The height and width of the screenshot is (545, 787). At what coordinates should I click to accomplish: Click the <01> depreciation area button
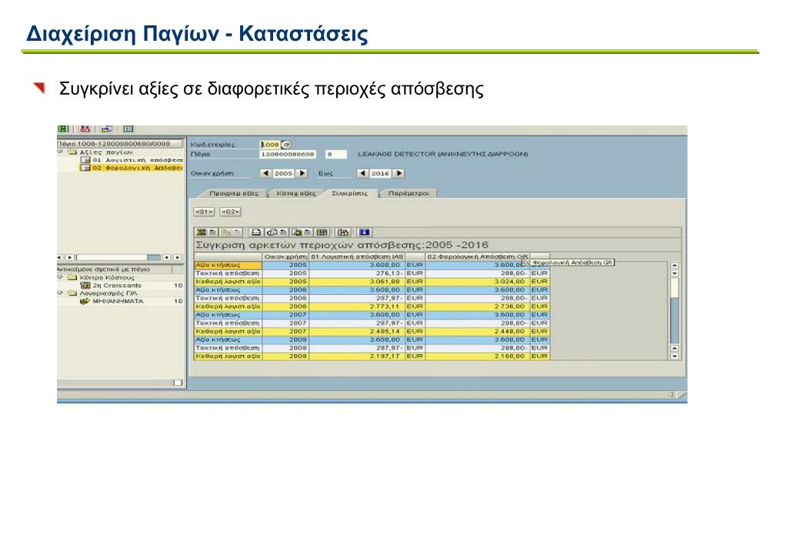[x=205, y=212]
